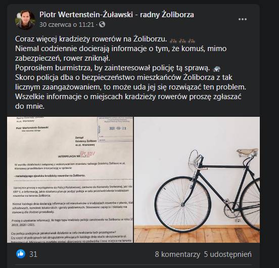
Task: Open the black bicycle photo
Action: pyautogui.click(x=197, y=180)
